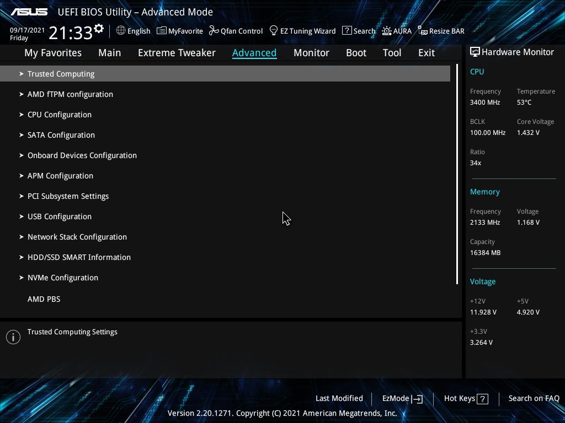Image resolution: width=565 pixels, height=423 pixels.
Task: Click AURA label
Action: click(x=402, y=31)
